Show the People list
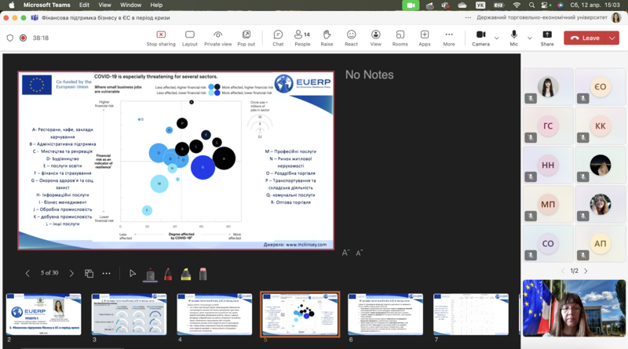The height and width of the screenshot is (349, 628). [302, 38]
